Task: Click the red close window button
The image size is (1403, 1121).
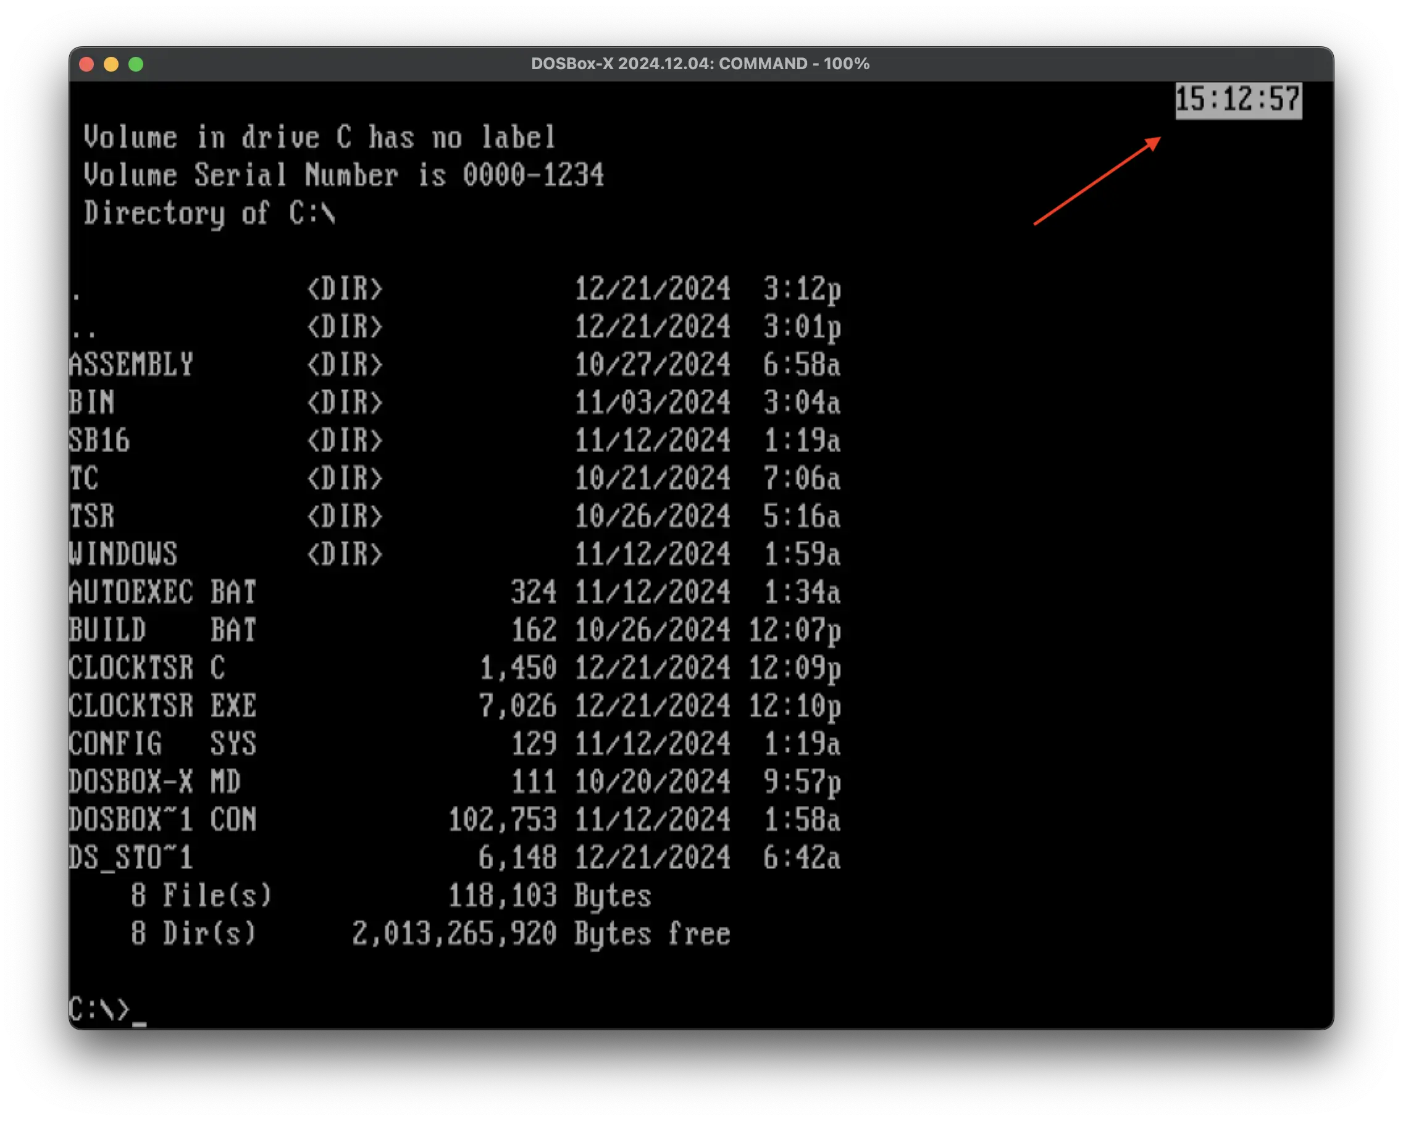Action: [86, 64]
